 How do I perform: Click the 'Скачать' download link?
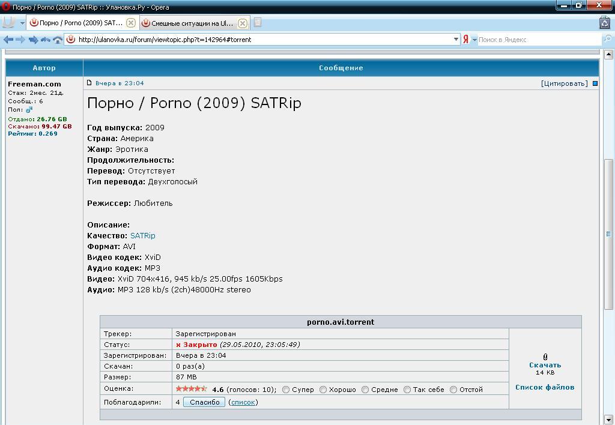[545, 365]
